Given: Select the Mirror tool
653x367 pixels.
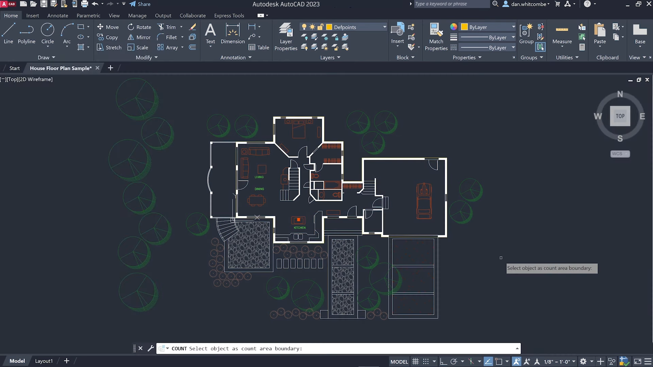Looking at the screenshot, I should pos(143,37).
